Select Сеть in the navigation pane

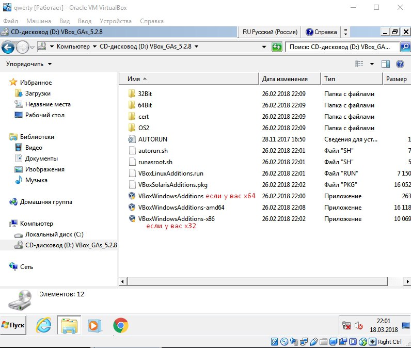pos(21,267)
